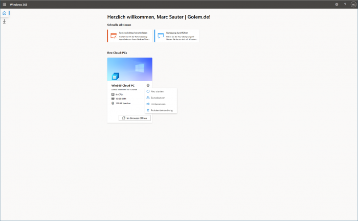Select Umbenennen from the menu
358x221 pixels.
click(161, 104)
